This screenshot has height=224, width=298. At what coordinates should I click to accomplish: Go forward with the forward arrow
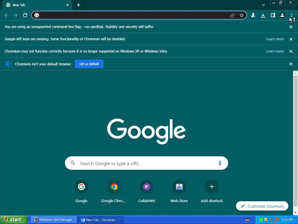coord(16,15)
